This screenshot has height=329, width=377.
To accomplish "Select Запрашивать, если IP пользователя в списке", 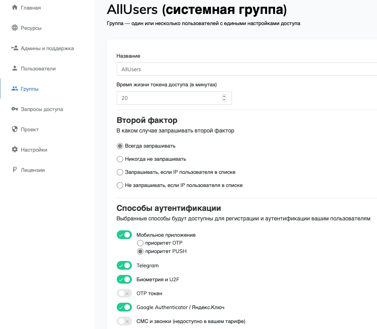I will (x=120, y=172).
